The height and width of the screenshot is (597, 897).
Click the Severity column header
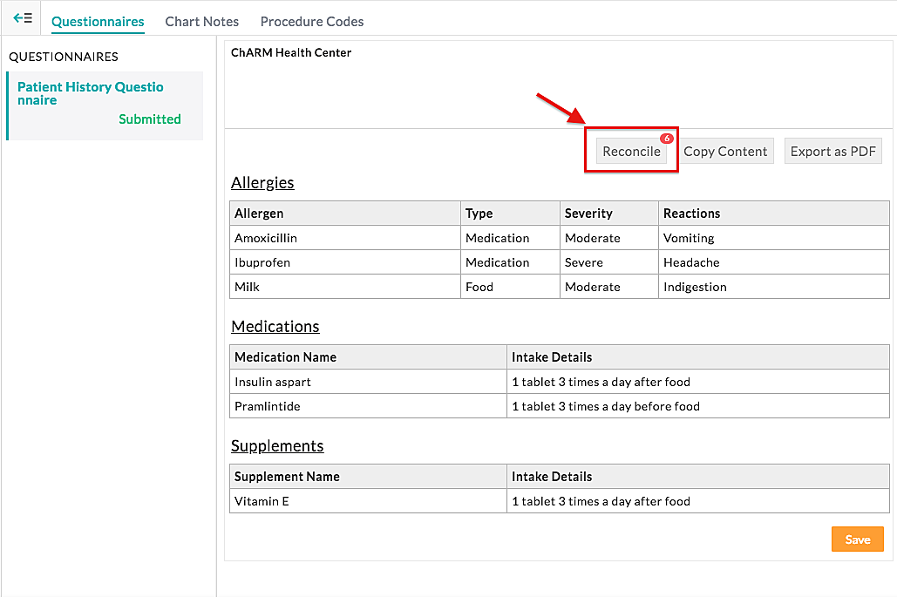click(x=588, y=214)
